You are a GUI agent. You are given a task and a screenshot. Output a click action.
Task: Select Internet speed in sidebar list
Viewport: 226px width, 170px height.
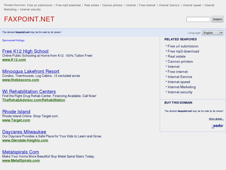click(179, 82)
